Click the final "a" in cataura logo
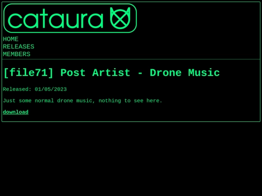 point(96,21)
